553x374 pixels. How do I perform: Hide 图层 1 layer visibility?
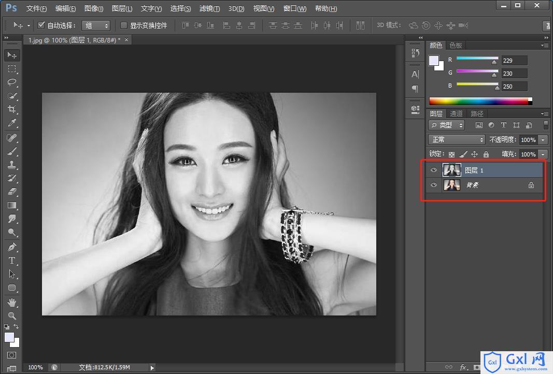434,170
